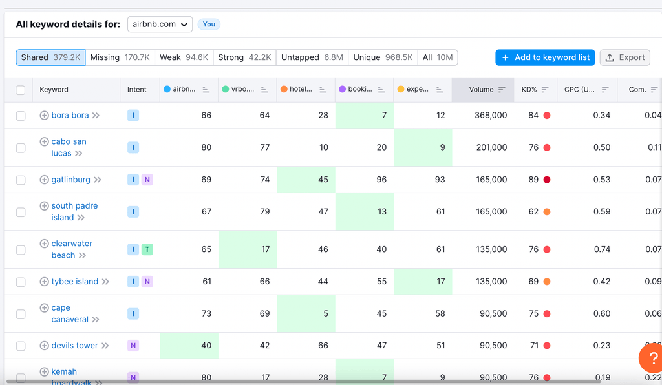Click the 368,000 volume value
Screen dimensions: 662x385
(x=491, y=115)
